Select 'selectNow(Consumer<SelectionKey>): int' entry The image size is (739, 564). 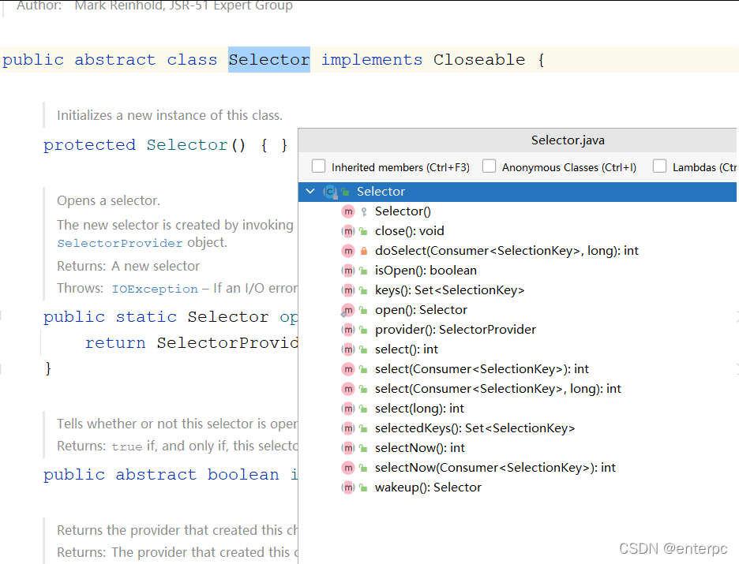click(495, 468)
